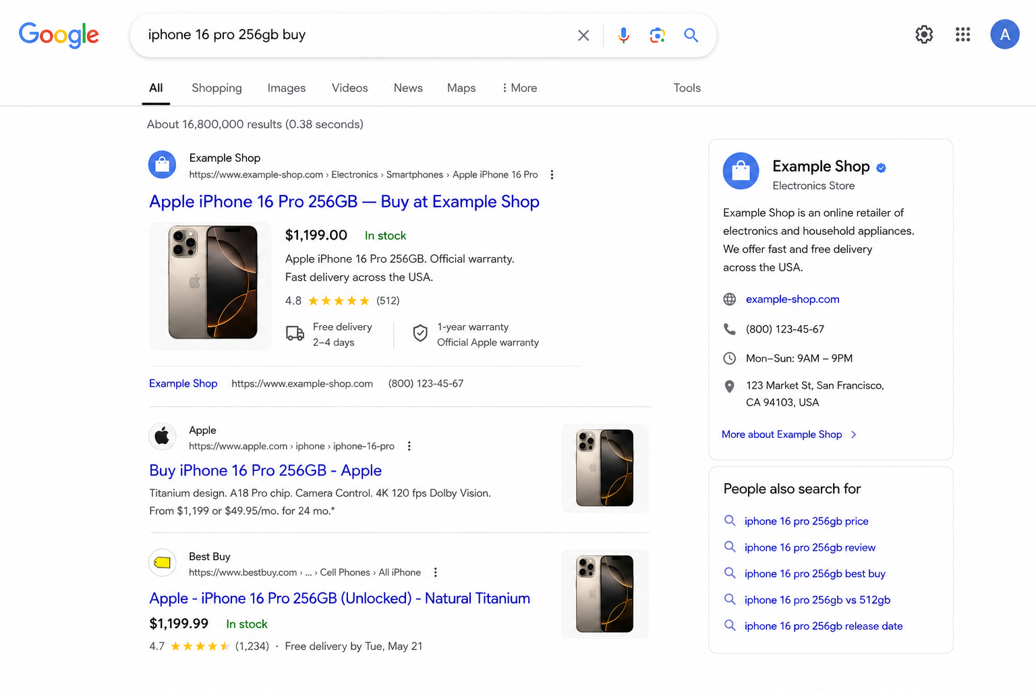Screen dimensions: 1036x691
Task: Expand More about Example Shop chevron
Action: pyautogui.click(x=854, y=435)
